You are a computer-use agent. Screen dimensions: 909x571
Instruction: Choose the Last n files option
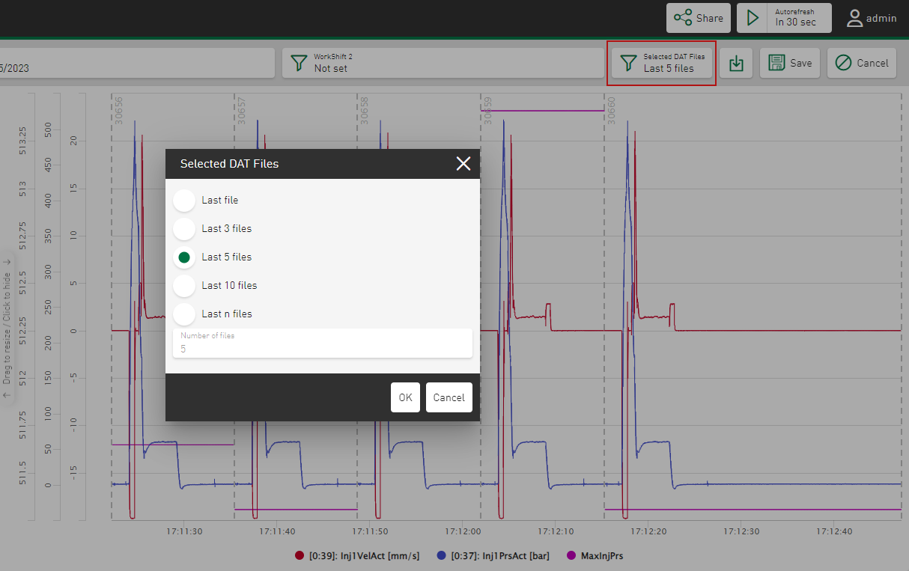(x=184, y=314)
